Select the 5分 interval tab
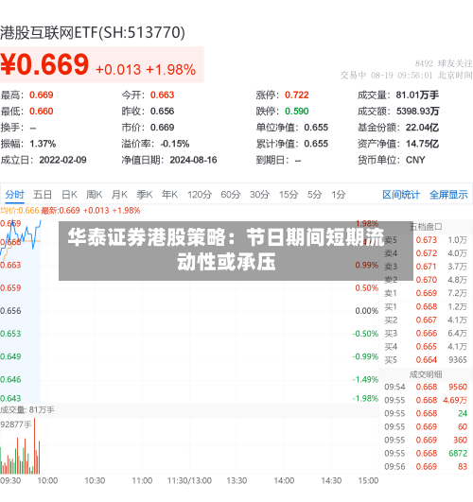The height and width of the screenshot is (502, 473). [x=314, y=195]
